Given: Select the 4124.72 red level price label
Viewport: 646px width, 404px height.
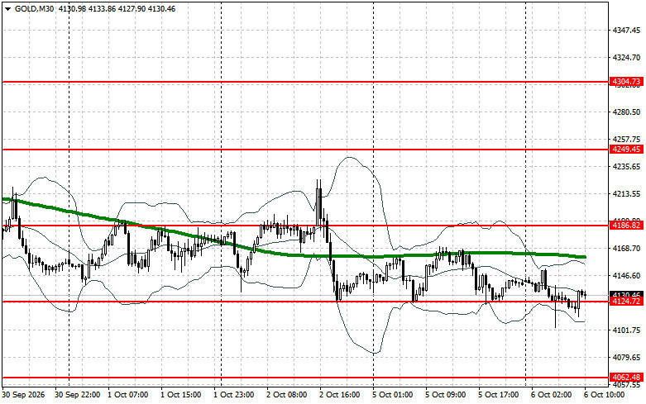Looking at the screenshot, I should click(x=626, y=302).
